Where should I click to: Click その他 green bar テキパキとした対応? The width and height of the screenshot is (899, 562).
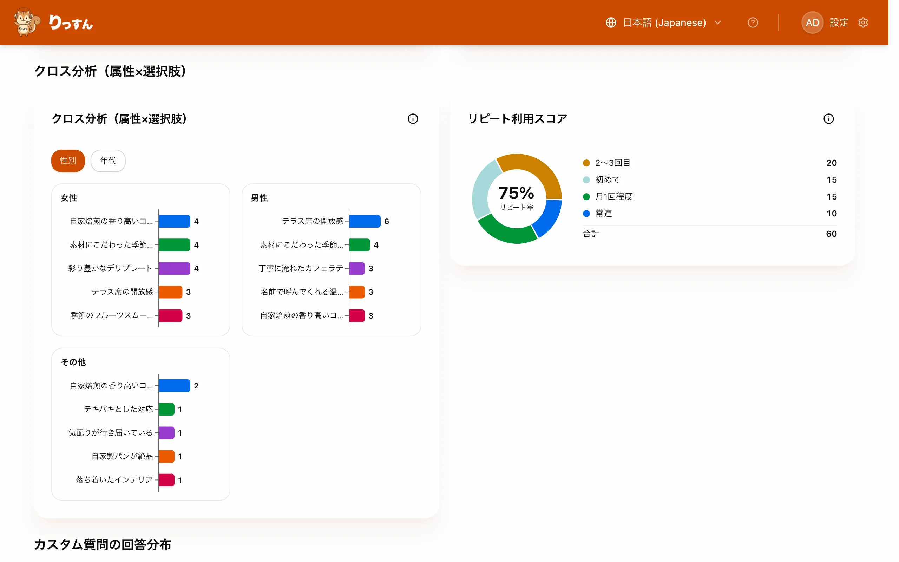166,409
